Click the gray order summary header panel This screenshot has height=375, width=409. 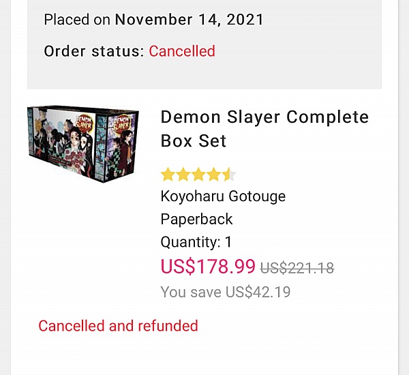204,44
